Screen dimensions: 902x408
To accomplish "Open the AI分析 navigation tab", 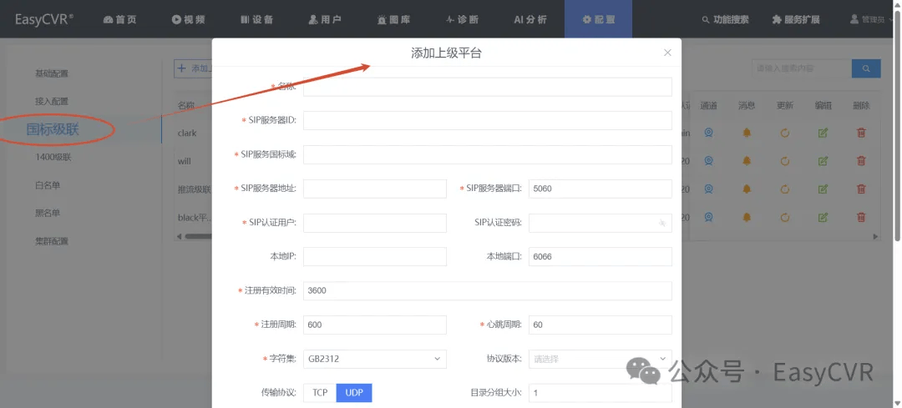I will 530,19.
